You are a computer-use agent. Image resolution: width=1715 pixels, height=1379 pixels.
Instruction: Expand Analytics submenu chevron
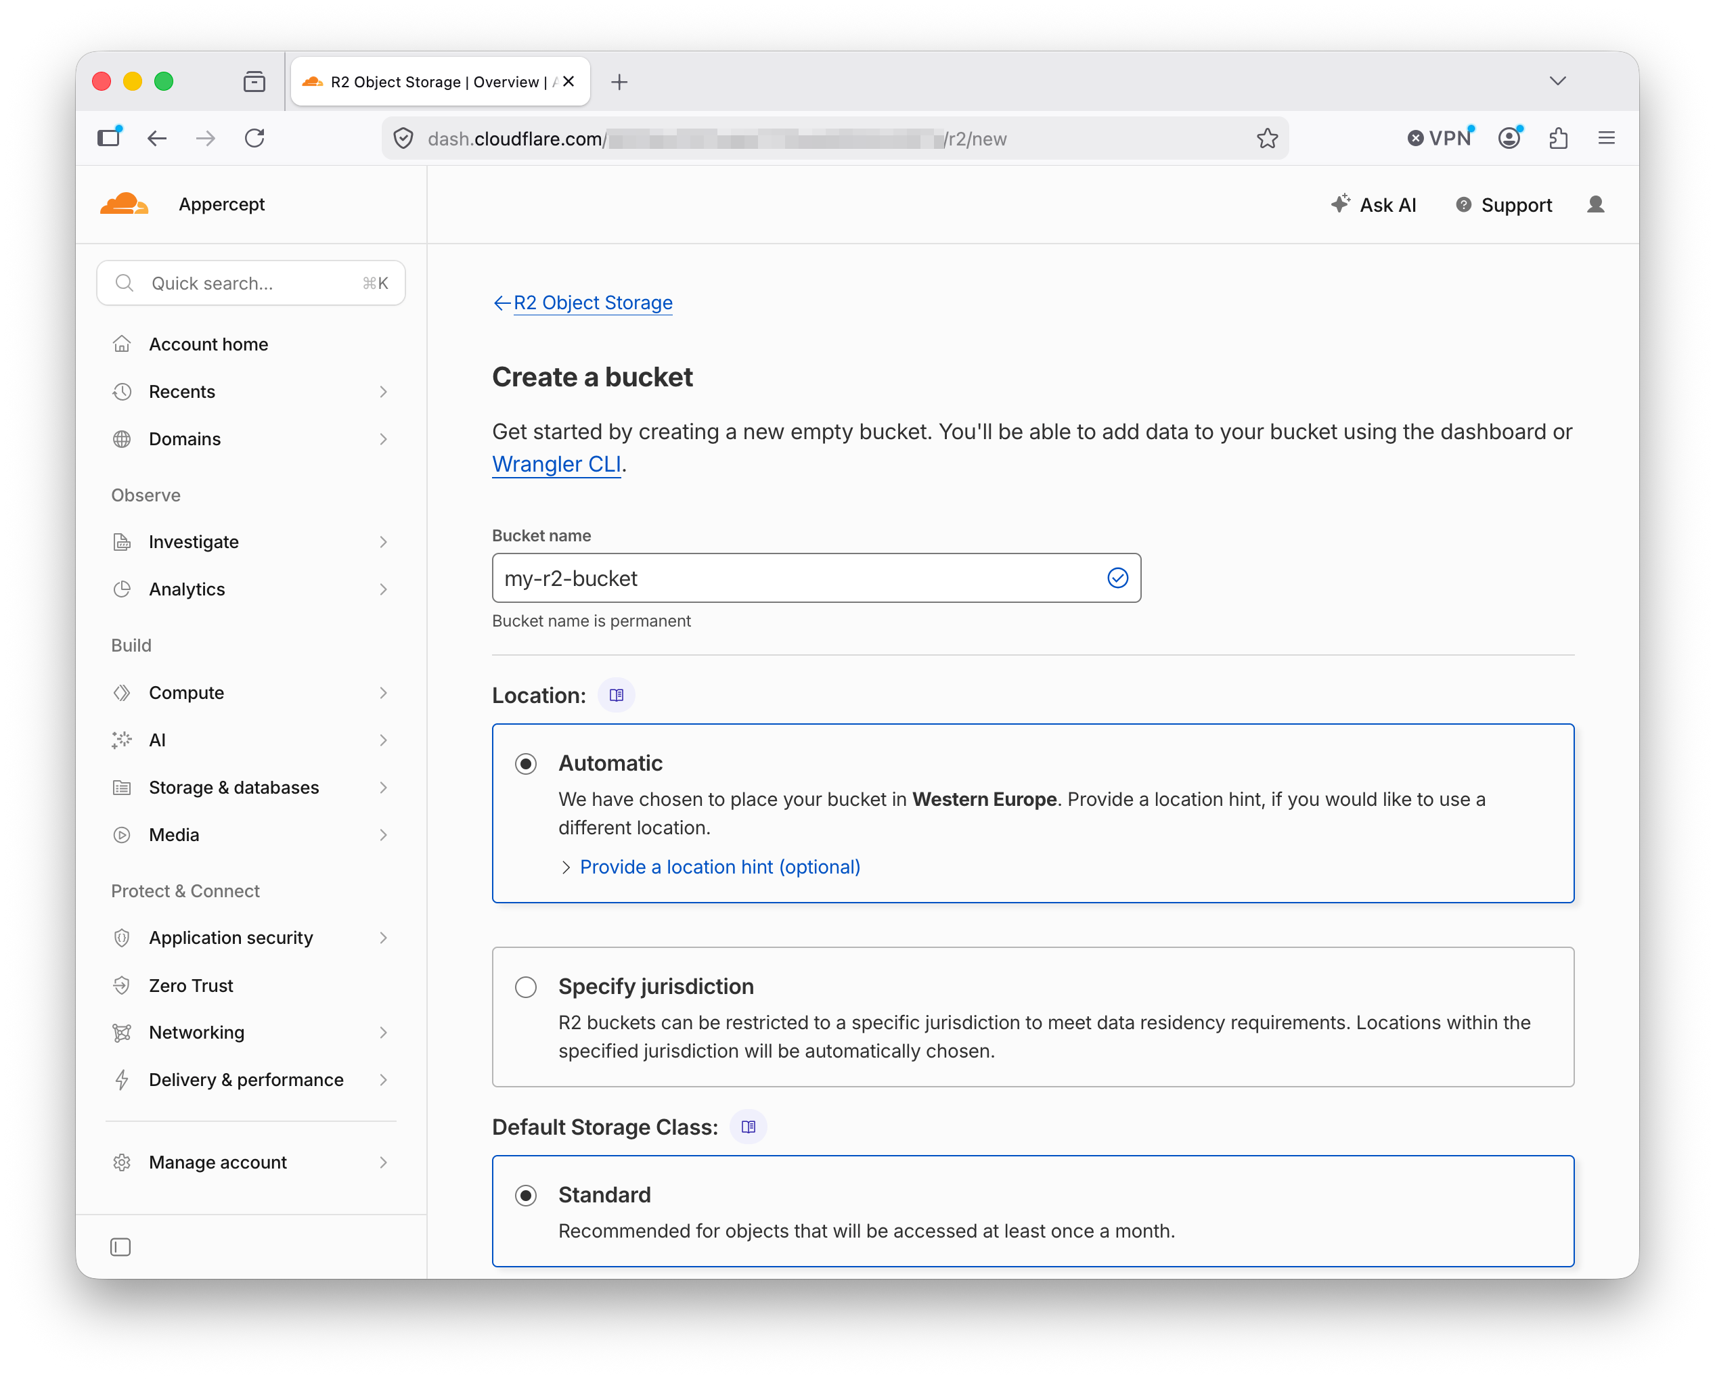384,589
